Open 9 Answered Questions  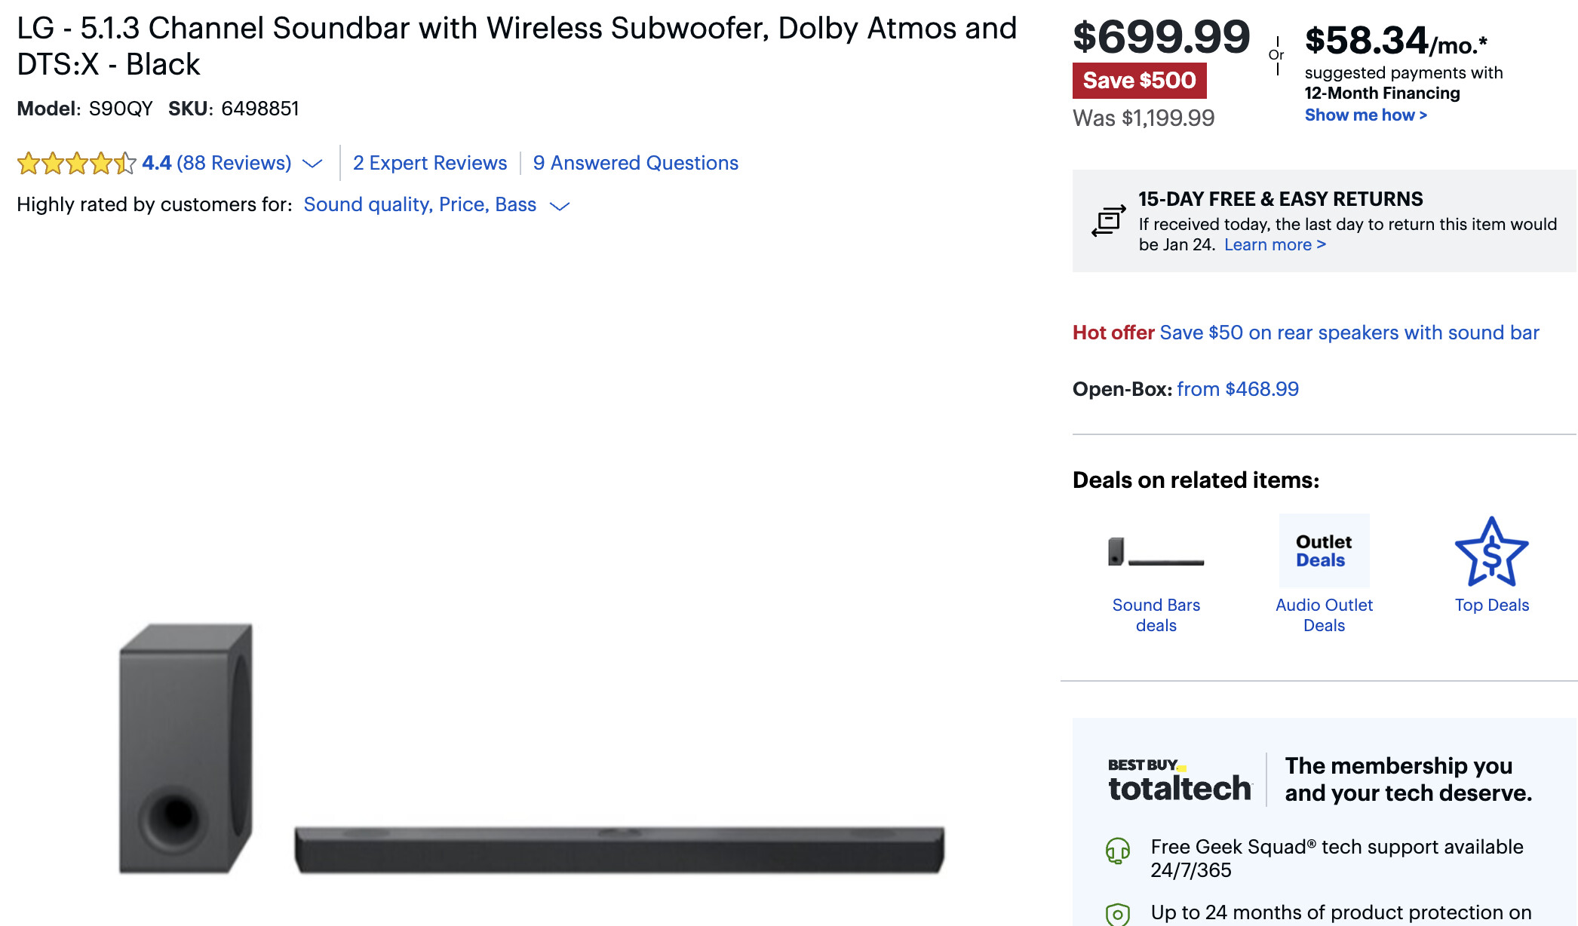(635, 163)
